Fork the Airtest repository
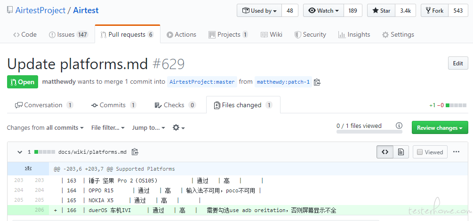This screenshot has width=473, height=221. tap(434, 10)
